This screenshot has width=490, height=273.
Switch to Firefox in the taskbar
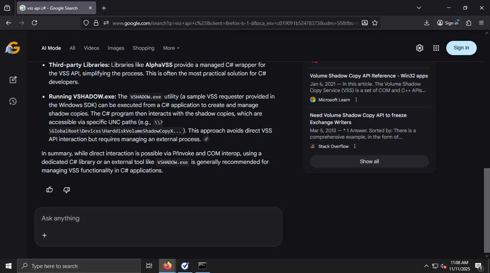[167, 266]
